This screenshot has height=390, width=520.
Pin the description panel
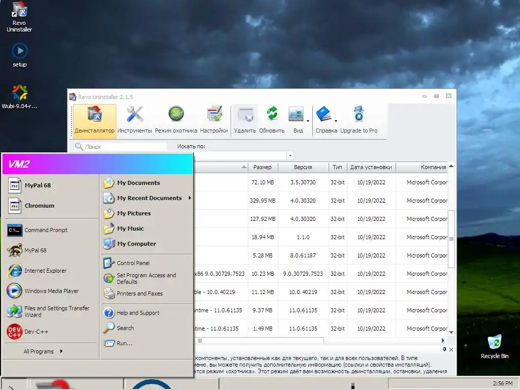pyautogui.click(x=444, y=349)
